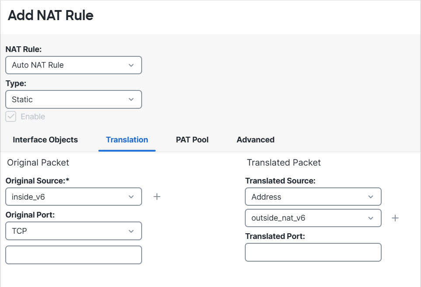Screen dimensions: 421x287
Task: Toggle the Enable checkbox
Action: [11, 117]
